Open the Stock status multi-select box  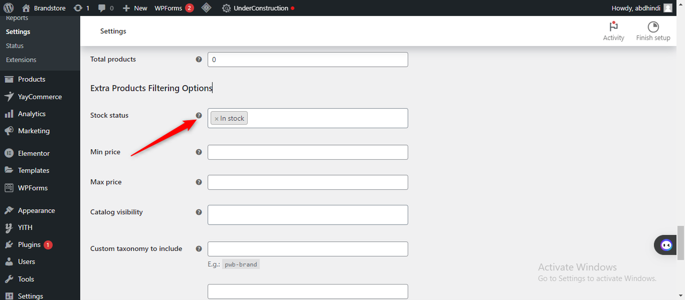(308, 118)
